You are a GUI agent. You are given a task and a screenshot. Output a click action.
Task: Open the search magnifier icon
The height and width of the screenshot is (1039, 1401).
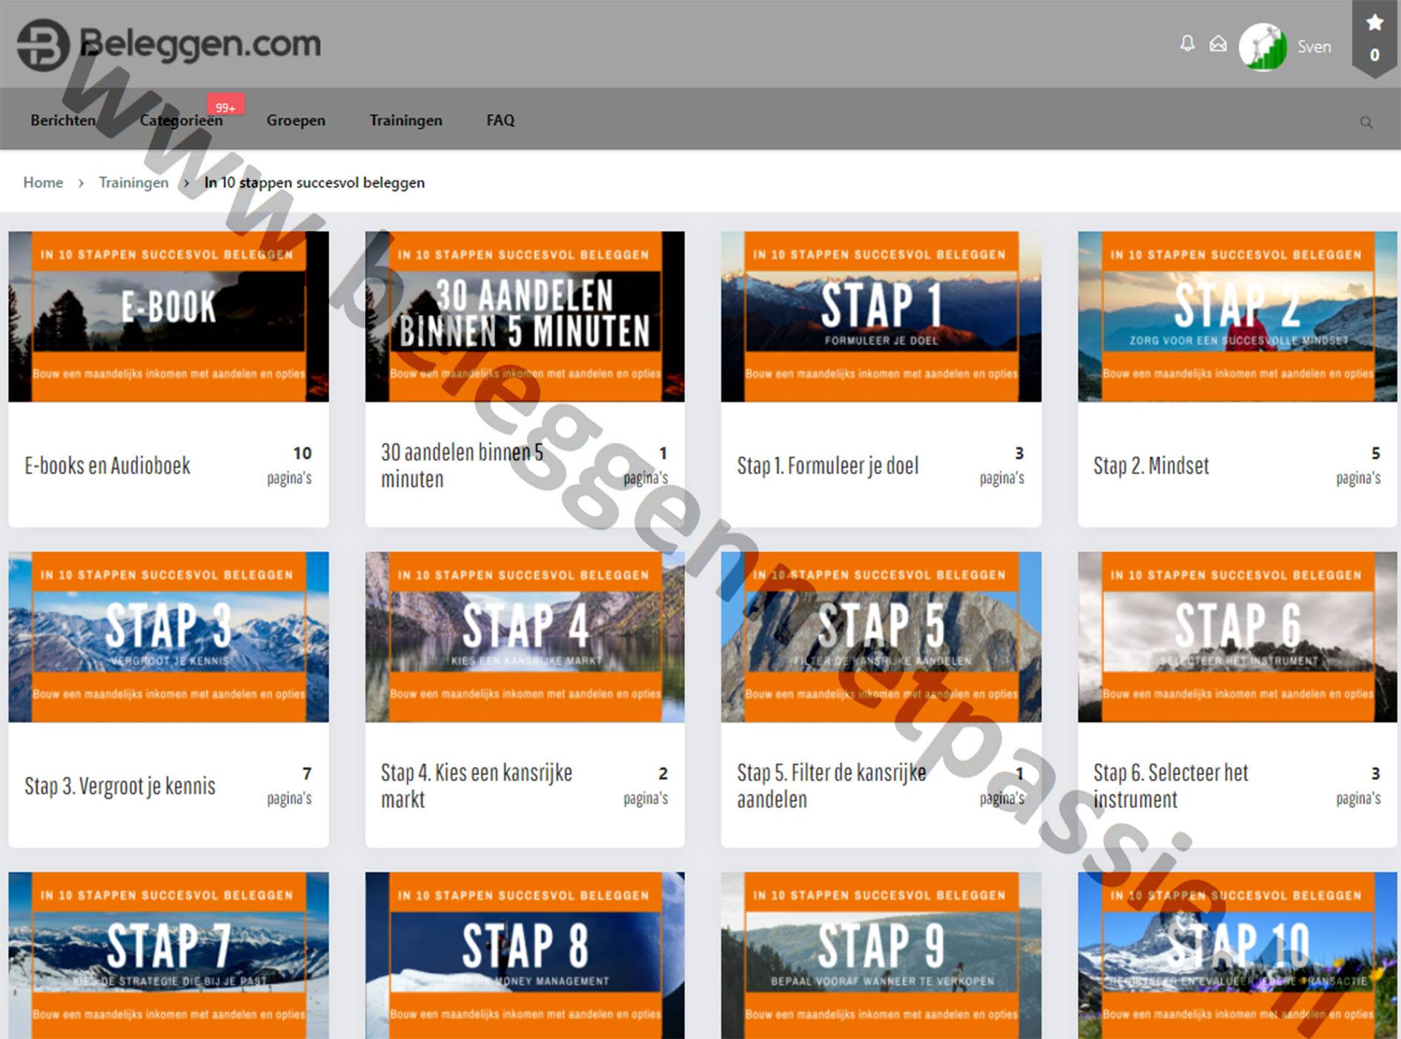(x=1365, y=122)
